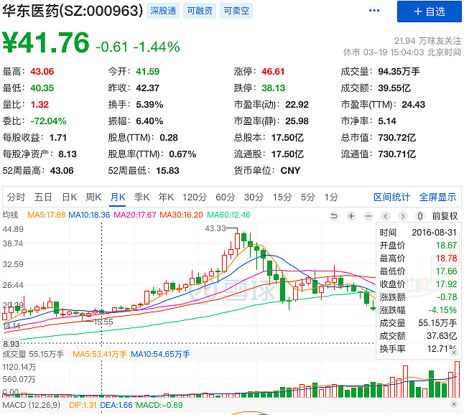Select the 周K tab
Viewport: 464px width, 415px height.
click(x=93, y=197)
